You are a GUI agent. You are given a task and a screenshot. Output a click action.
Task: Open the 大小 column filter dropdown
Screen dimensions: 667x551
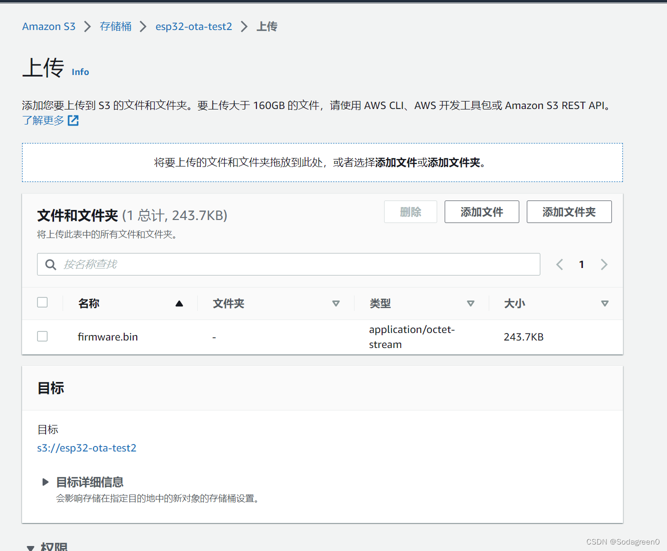pyautogui.click(x=605, y=303)
